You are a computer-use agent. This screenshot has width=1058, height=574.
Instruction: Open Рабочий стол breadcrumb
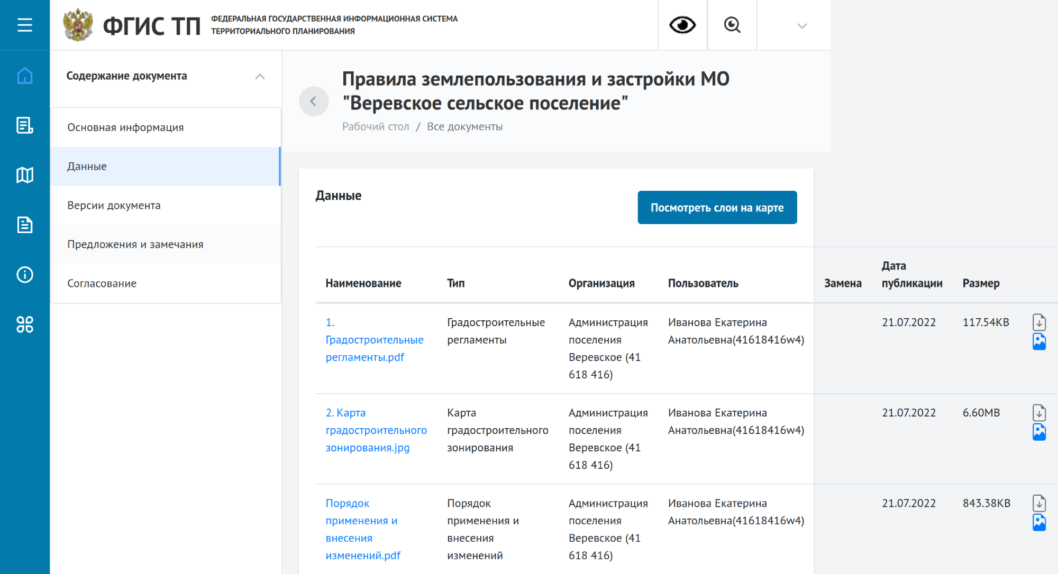point(376,127)
